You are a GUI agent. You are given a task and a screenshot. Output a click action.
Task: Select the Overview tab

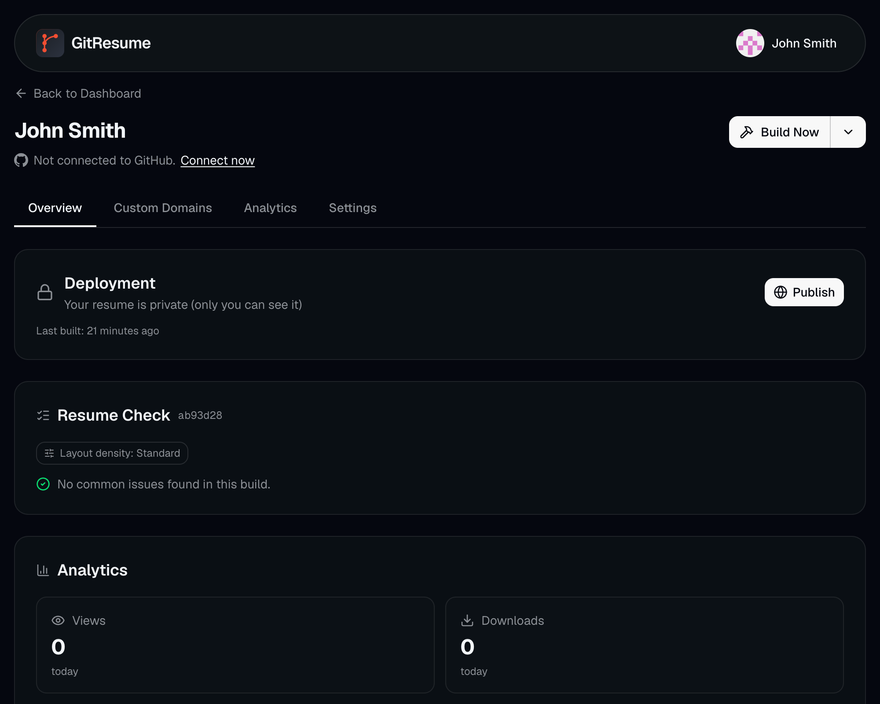click(55, 208)
